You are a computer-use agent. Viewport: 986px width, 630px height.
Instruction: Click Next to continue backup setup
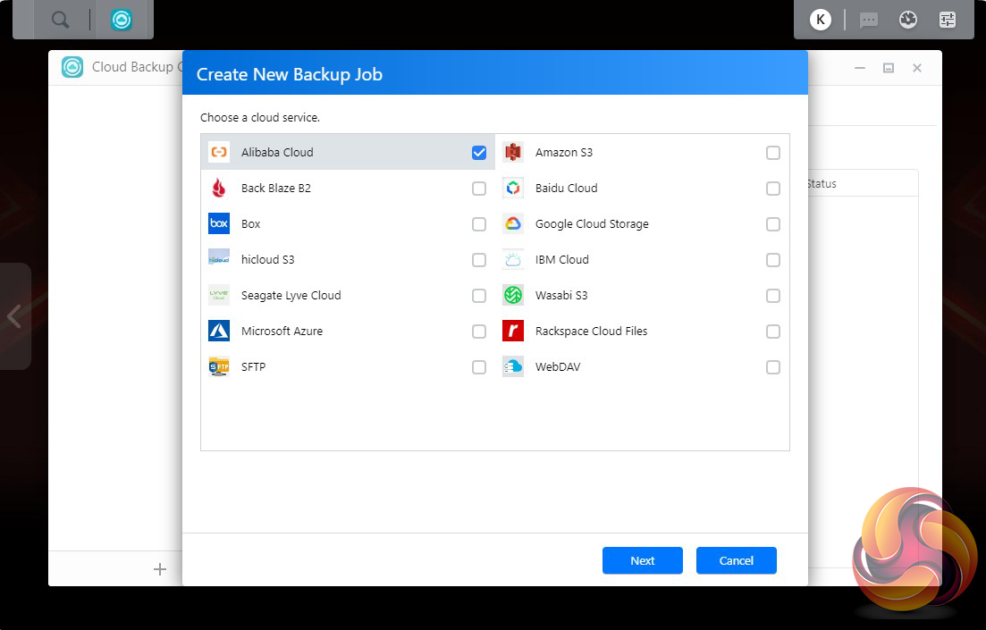point(642,560)
